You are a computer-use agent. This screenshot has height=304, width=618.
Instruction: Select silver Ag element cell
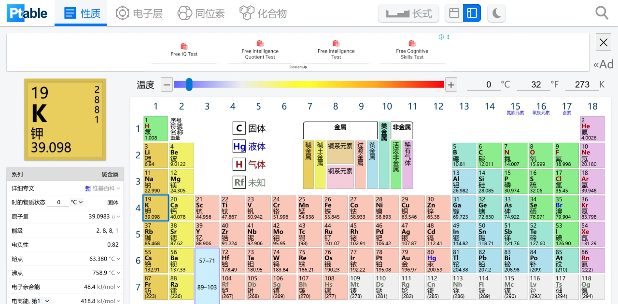[x=412, y=234]
